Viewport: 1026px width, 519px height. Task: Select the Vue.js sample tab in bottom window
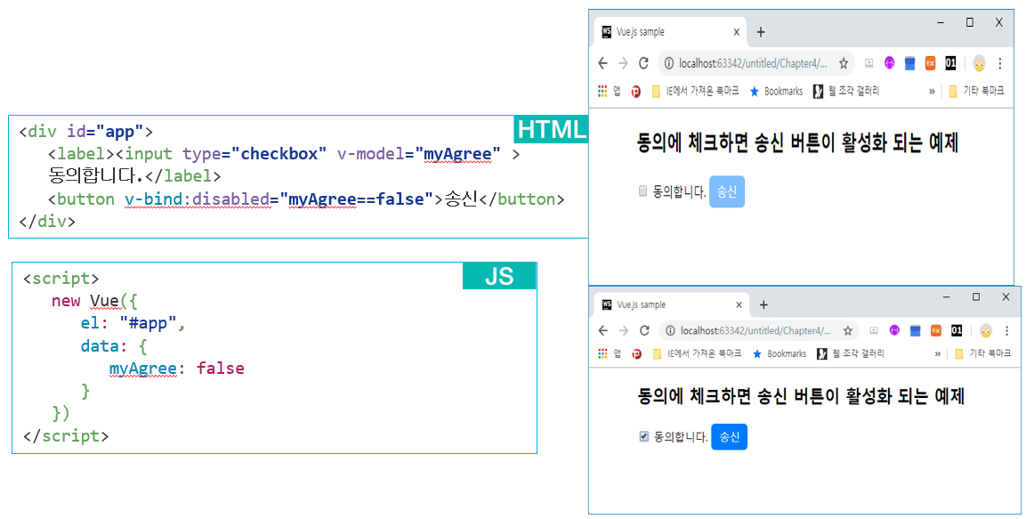point(672,305)
